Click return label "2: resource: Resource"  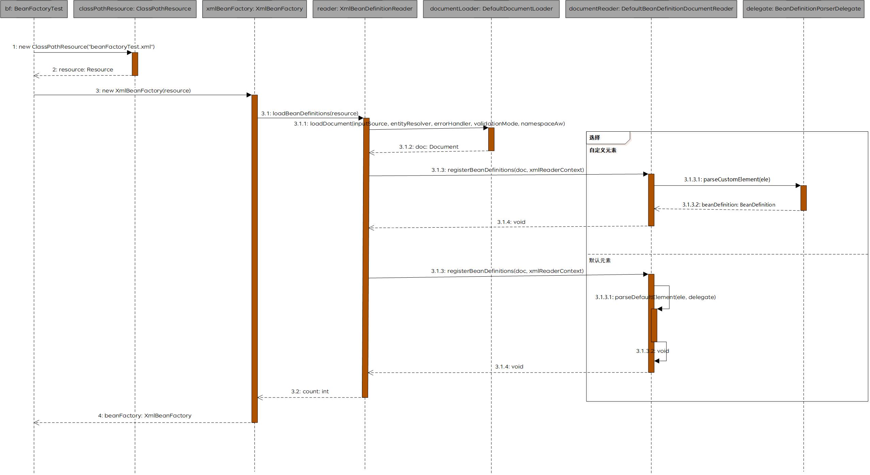83,69
